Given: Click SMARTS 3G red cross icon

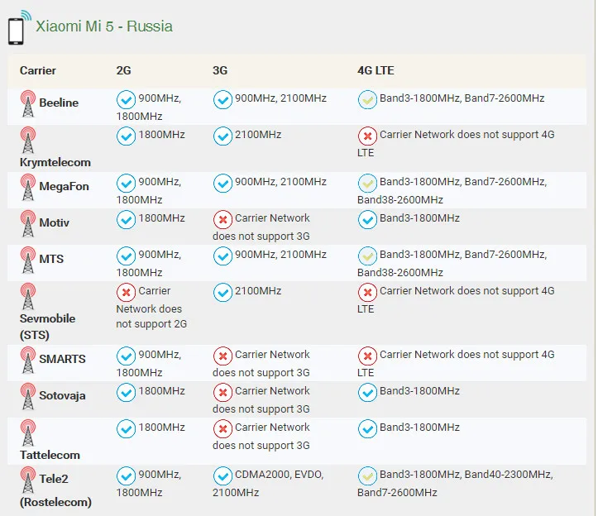Looking at the screenshot, I should tap(222, 356).
